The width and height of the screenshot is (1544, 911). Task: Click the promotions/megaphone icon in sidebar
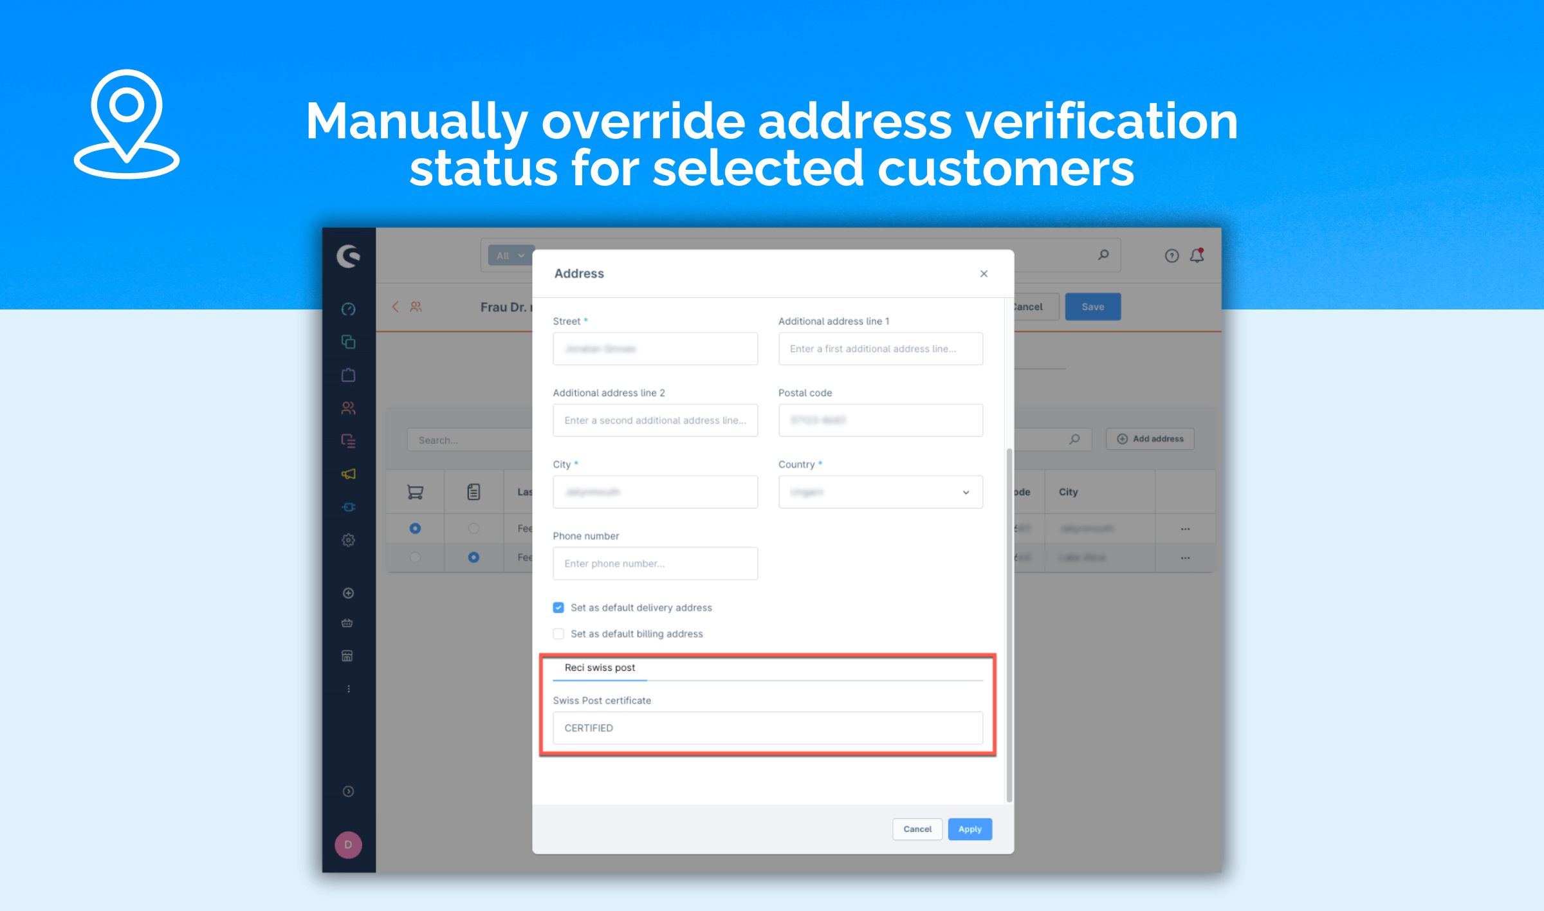(x=349, y=474)
